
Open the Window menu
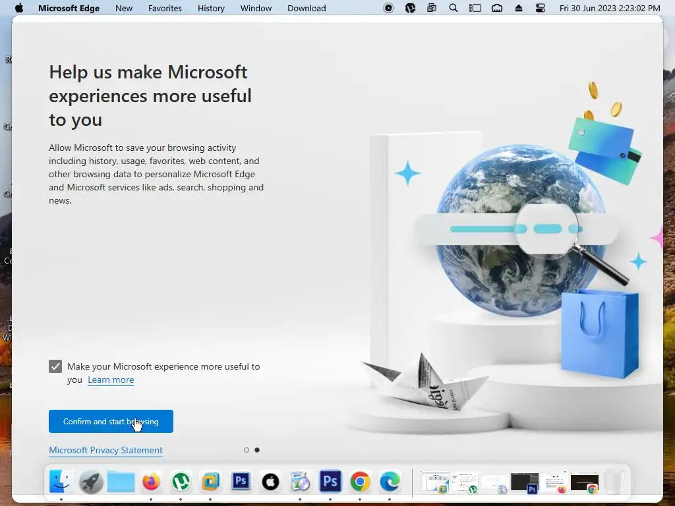tap(256, 8)
